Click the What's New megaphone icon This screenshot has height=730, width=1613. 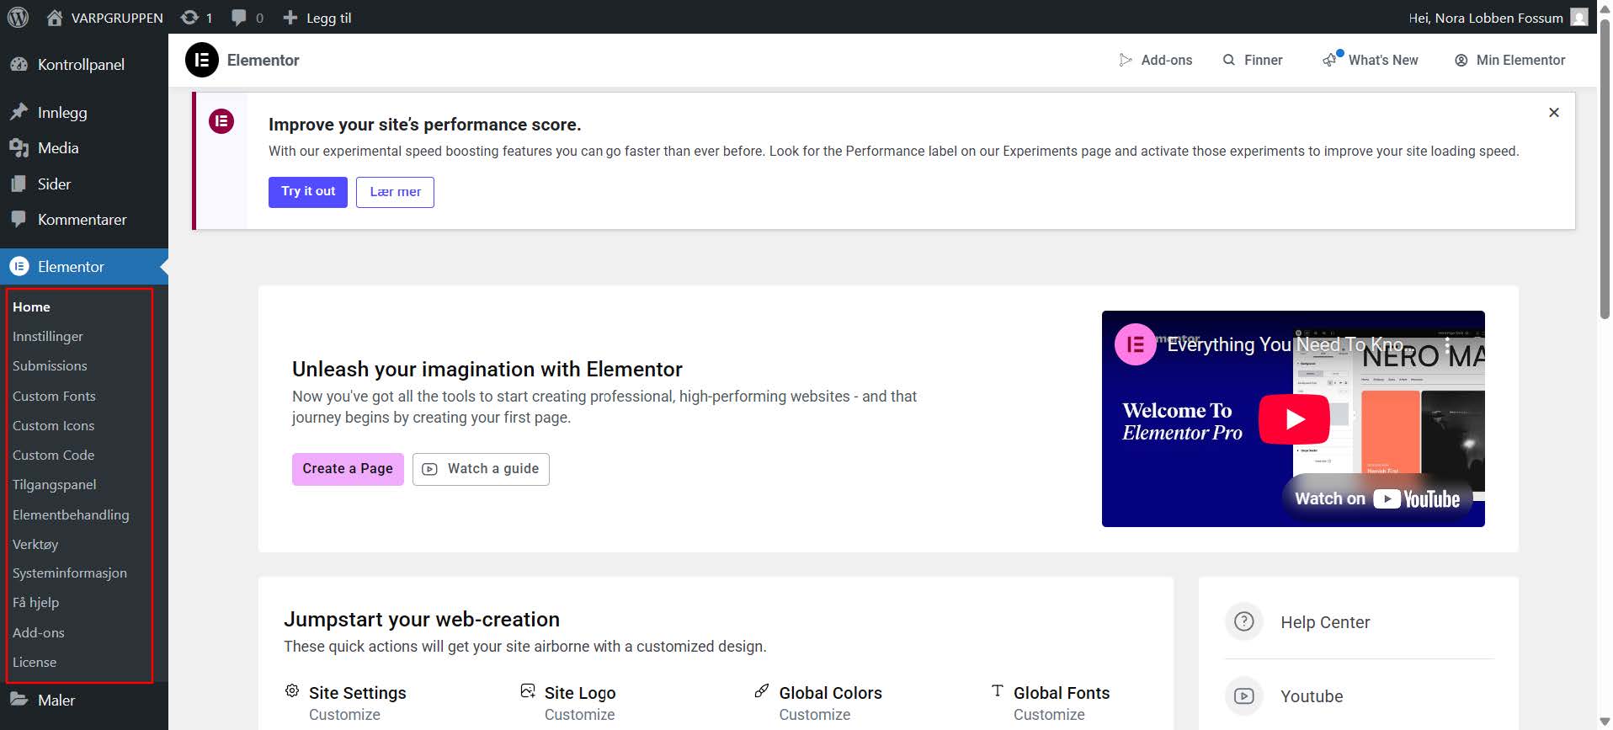tap(1332, 59)
